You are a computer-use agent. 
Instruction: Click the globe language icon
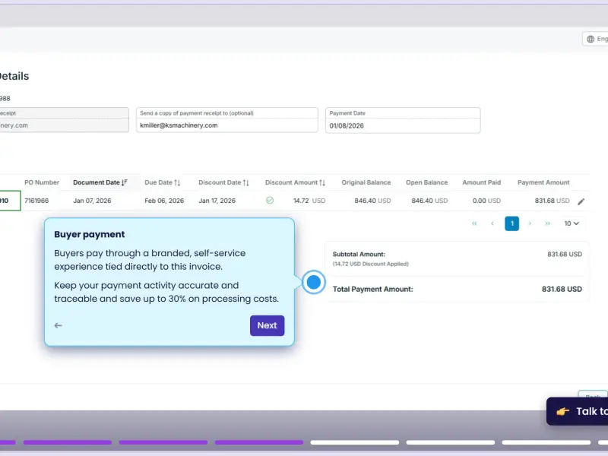591,39
